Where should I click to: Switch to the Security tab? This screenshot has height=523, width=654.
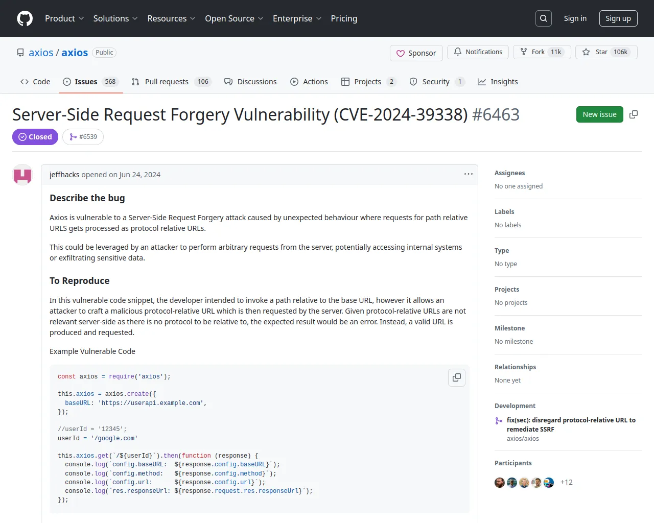[x=437, y=82]
